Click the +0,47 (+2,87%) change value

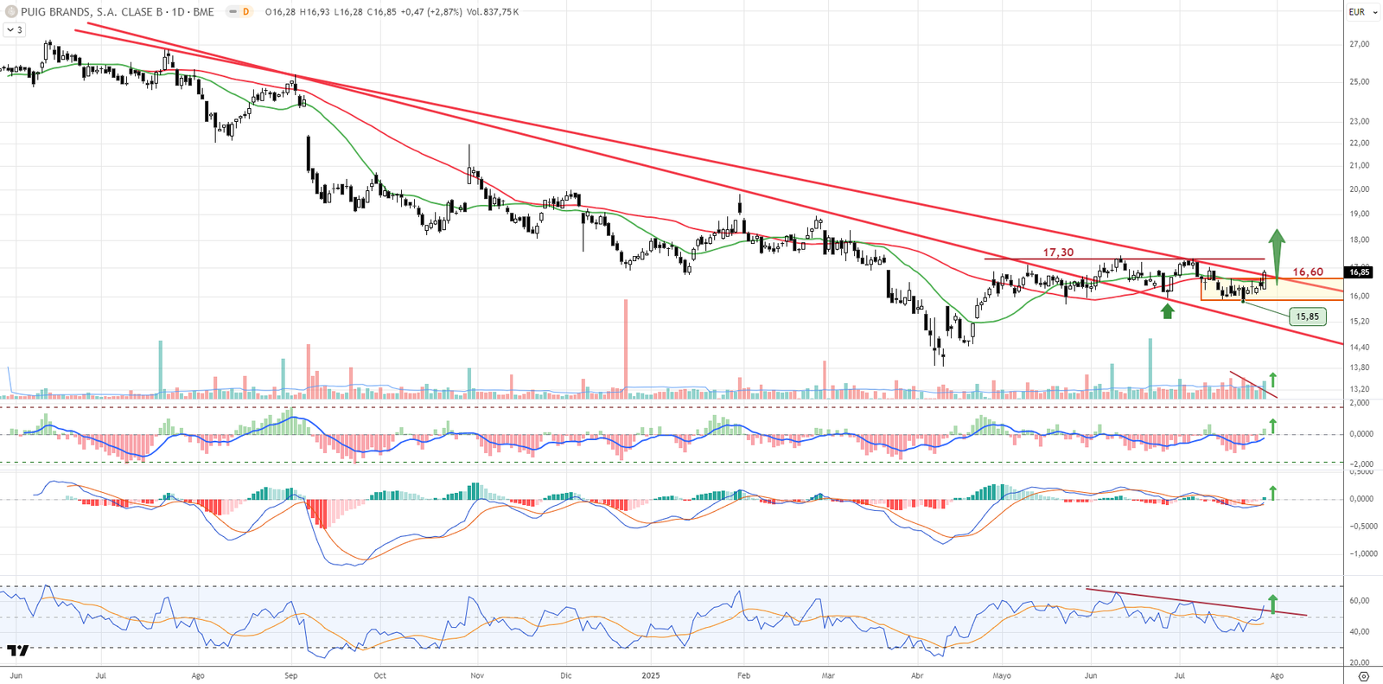click(x=432, y=12)
